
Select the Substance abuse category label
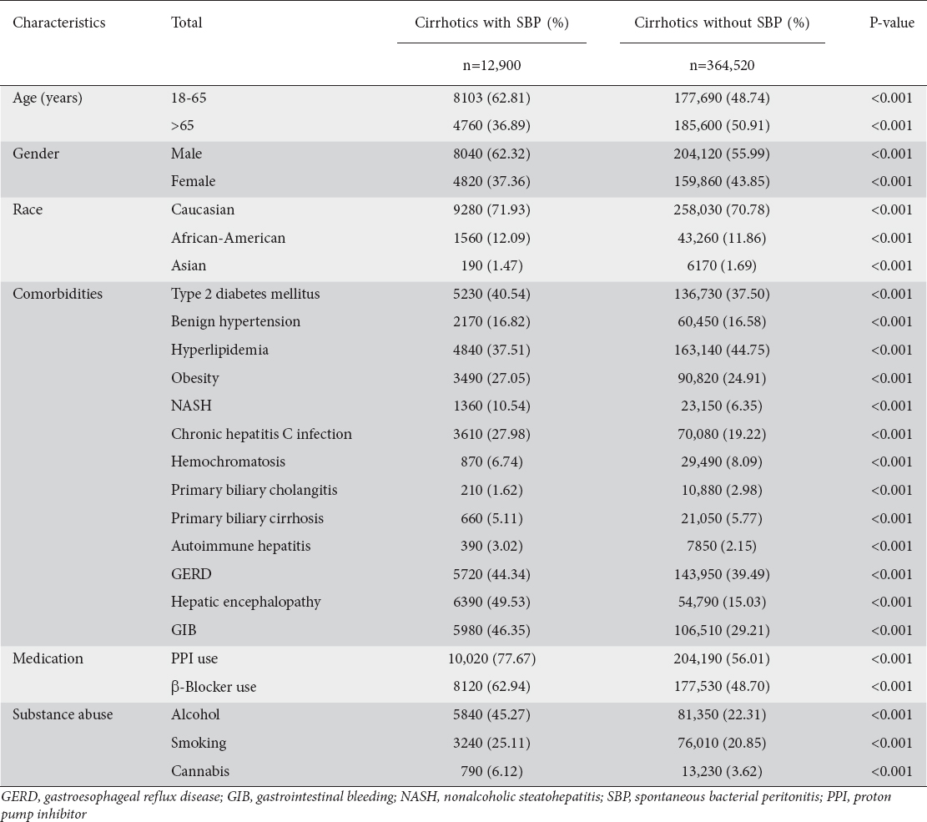(63, 714)
